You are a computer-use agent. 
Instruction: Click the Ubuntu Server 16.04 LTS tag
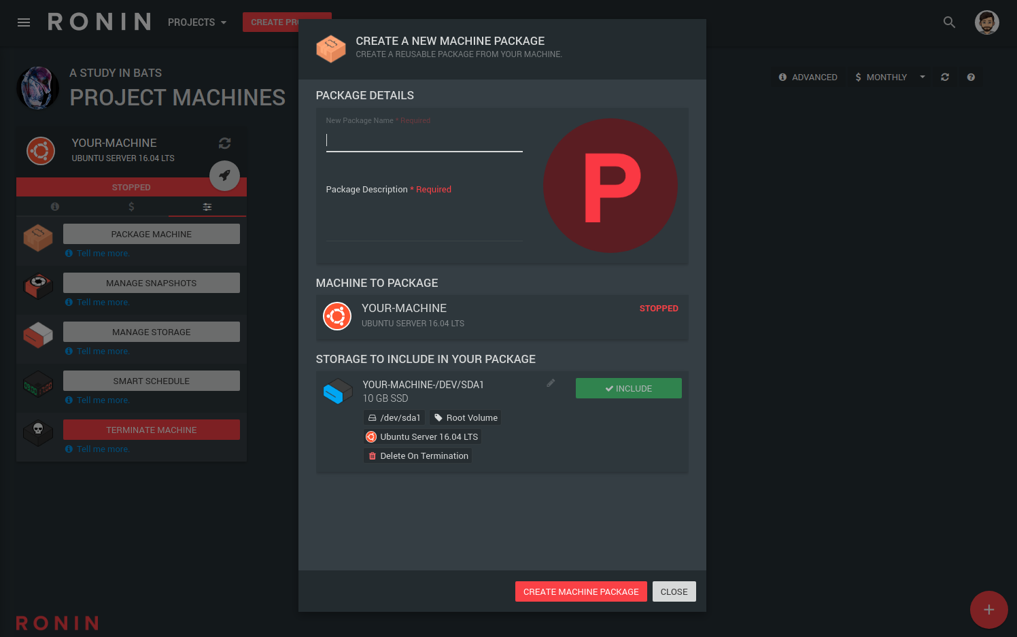point(422,437)
